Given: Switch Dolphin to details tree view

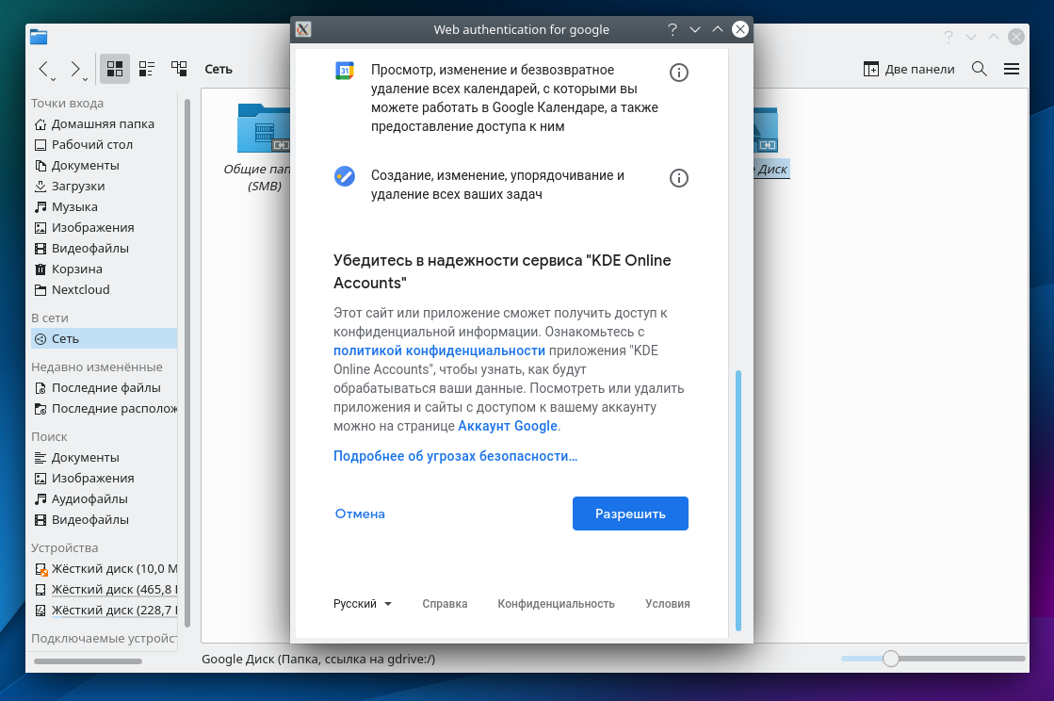Looking at the screenshot, I should (179, 69).
